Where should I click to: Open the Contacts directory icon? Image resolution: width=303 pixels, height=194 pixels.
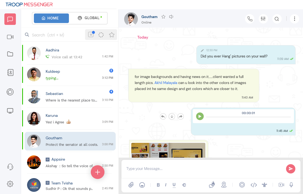point(10,73)
